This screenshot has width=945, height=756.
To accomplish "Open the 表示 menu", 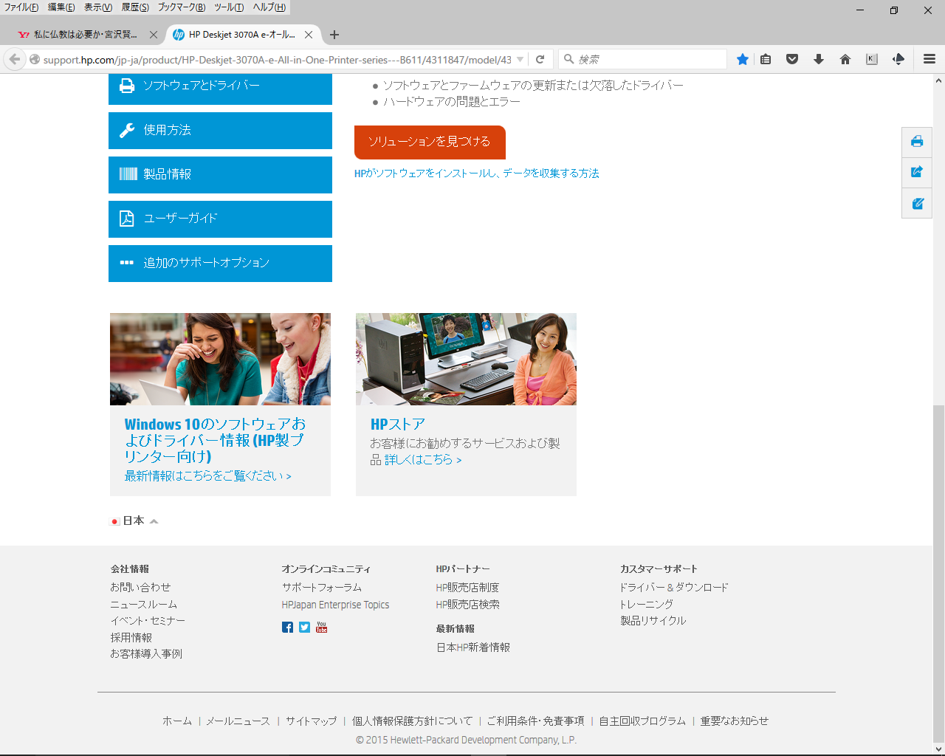I will [98, 7].
